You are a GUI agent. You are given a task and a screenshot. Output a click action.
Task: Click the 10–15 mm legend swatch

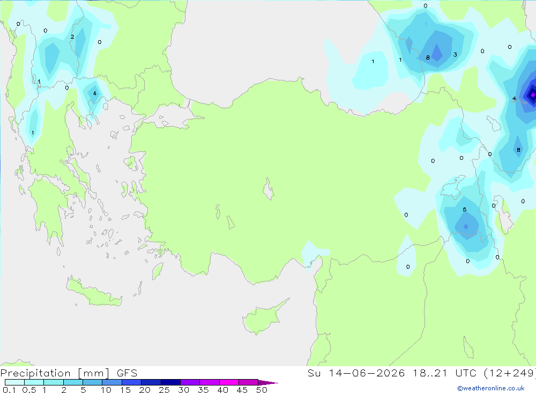click(112, 382)
